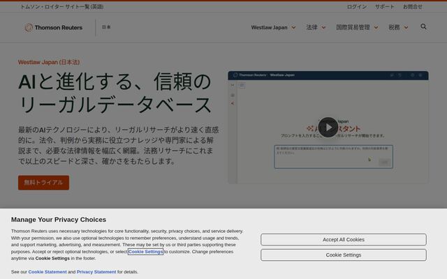This screenshot has width=447, height=279.
Task: Play the Westlaw Japan video
Action: tap(328, 127)
